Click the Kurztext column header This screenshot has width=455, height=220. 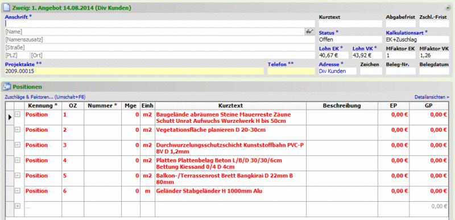[x=231, y=106]
